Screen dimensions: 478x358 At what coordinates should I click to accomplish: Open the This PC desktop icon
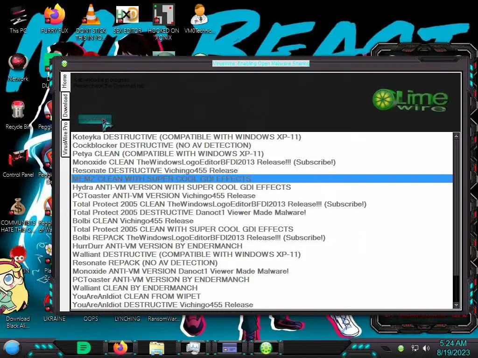(x=18, y=20)
